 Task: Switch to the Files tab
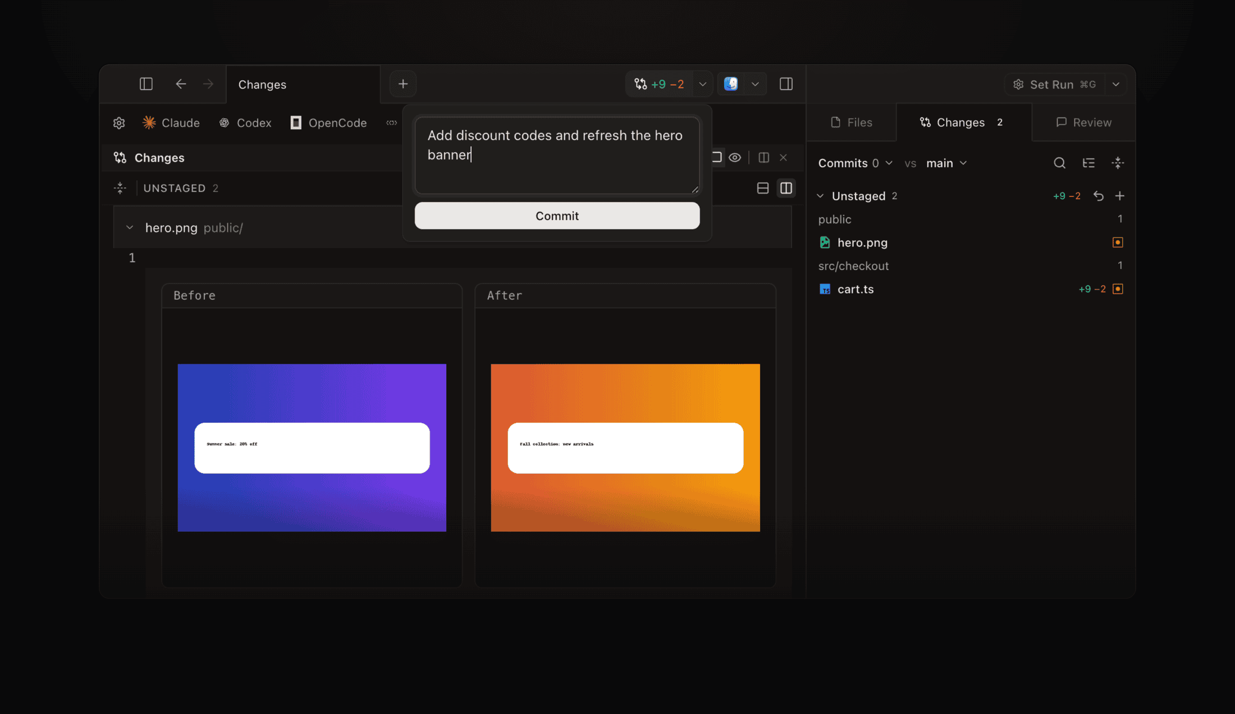coord(852,122)
